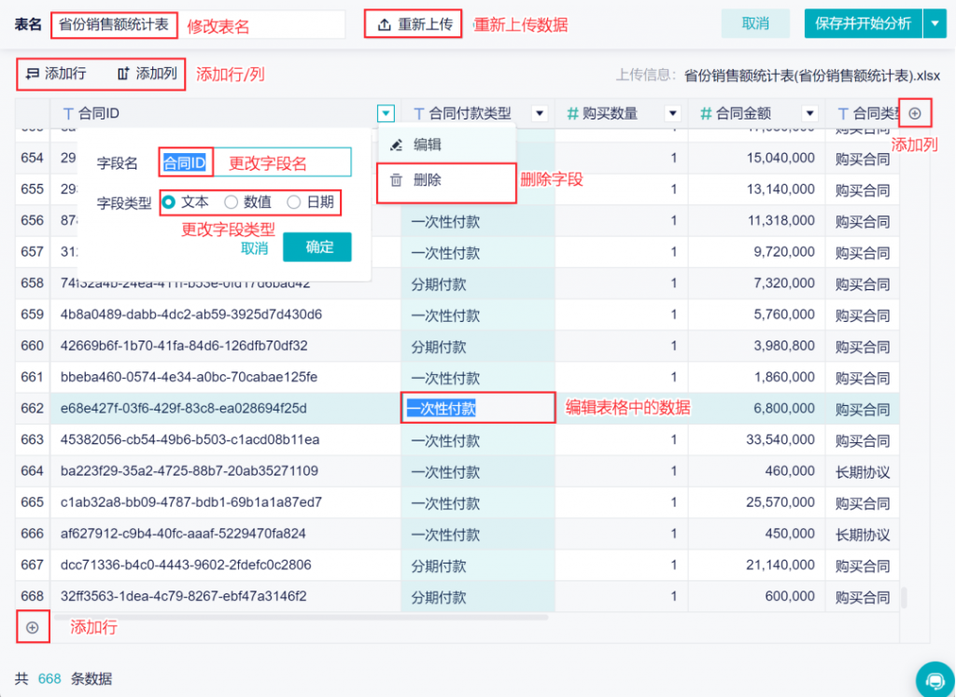Click the plus icon below row 668
The image size is (956, 697).
[x=33, y=627]
